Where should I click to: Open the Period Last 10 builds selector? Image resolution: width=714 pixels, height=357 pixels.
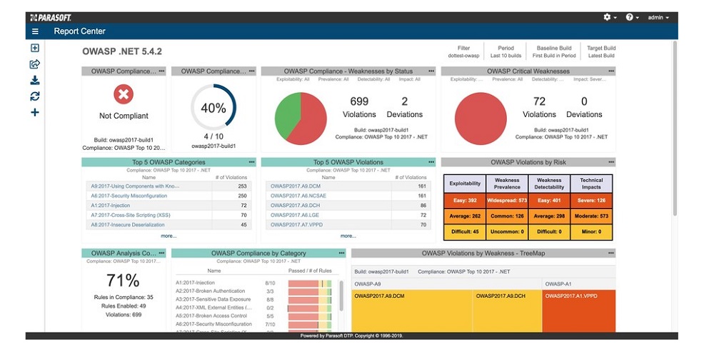tap(506, 51)
